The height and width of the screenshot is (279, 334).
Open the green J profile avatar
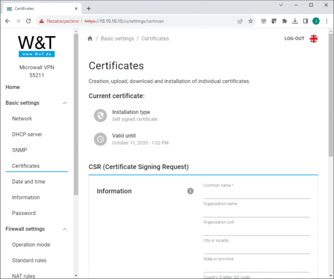point(316,21)
